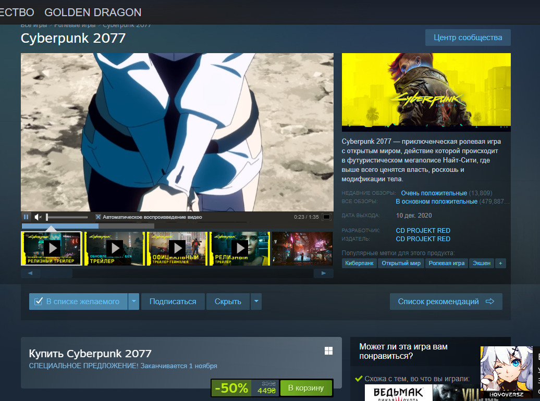
Task: Unmute the video sound icon
Action: tap(38, 217)
